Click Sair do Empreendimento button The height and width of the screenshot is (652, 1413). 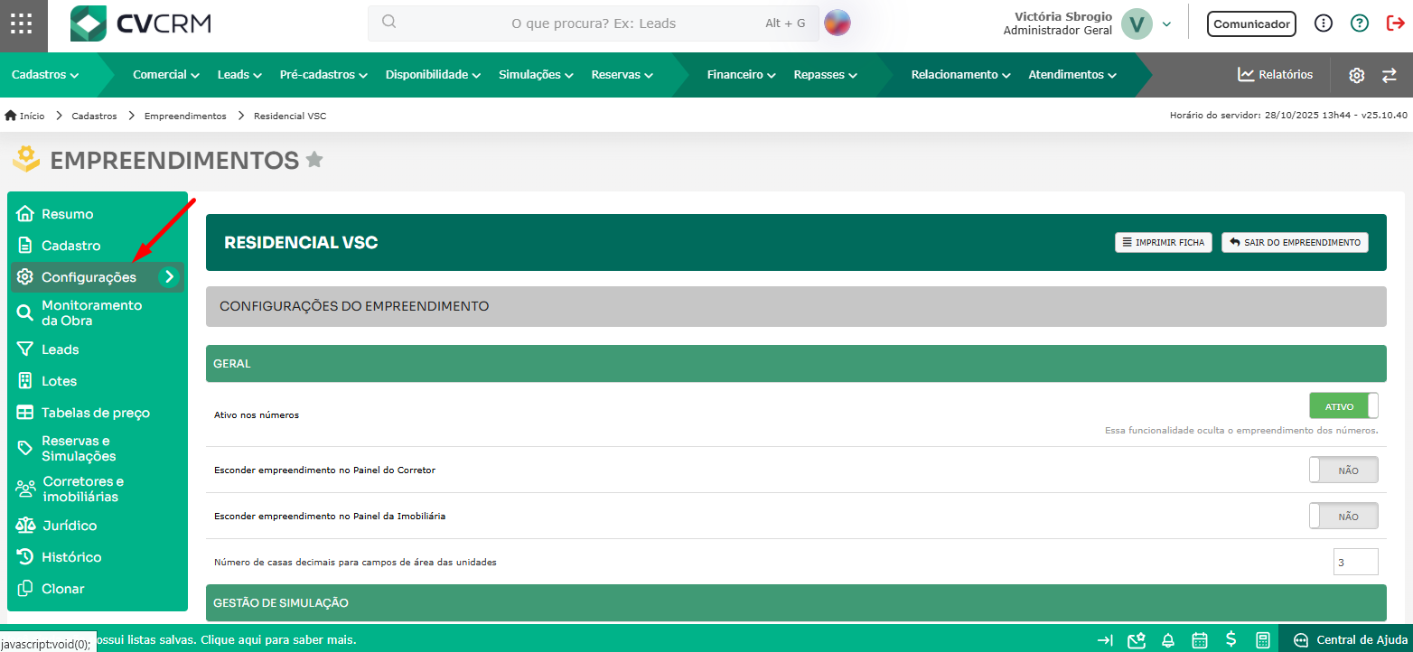point(1295,242)
